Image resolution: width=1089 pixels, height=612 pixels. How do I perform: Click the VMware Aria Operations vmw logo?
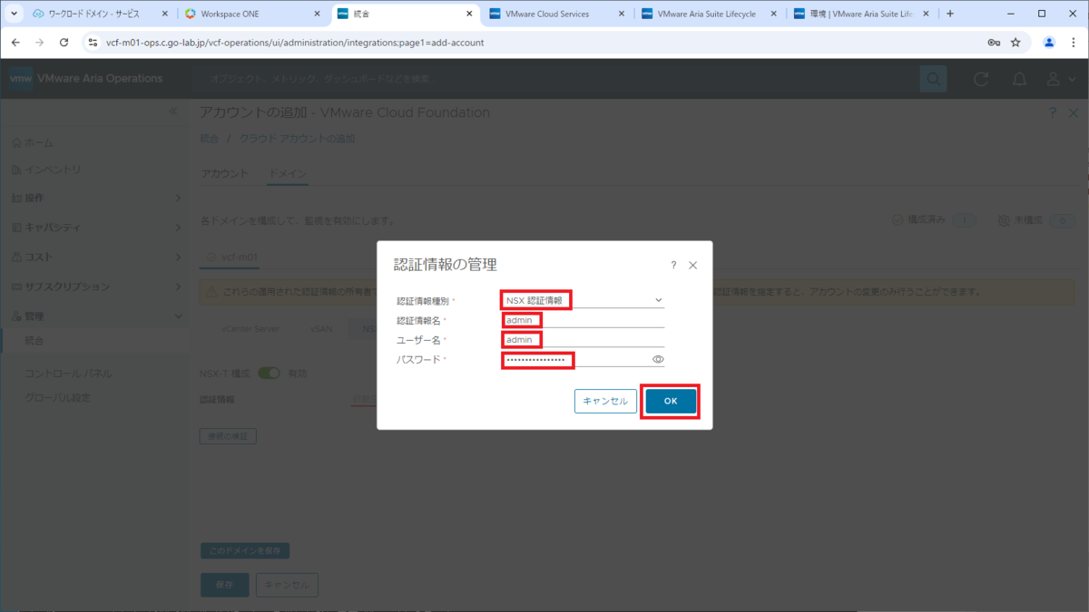click(21, 79)
